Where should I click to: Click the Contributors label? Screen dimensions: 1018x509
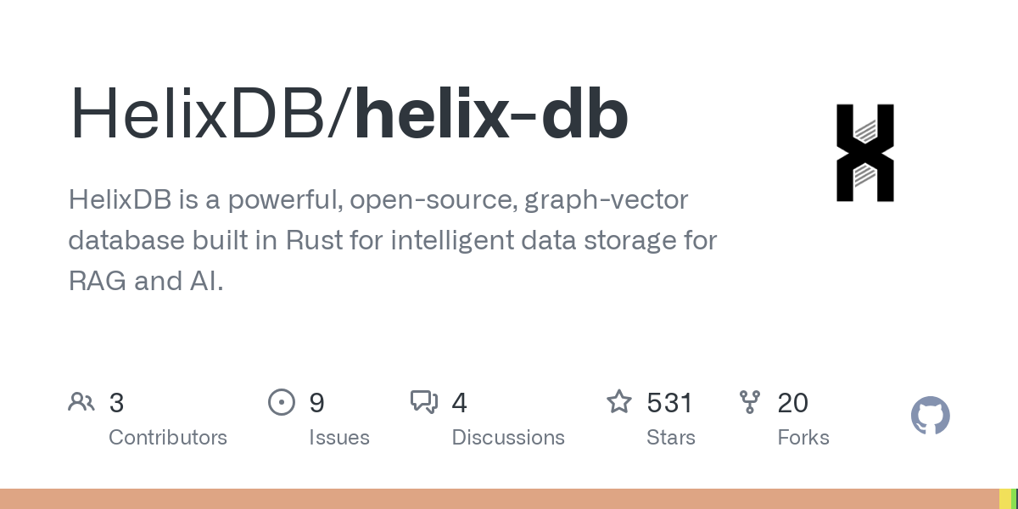click(168, 438)
